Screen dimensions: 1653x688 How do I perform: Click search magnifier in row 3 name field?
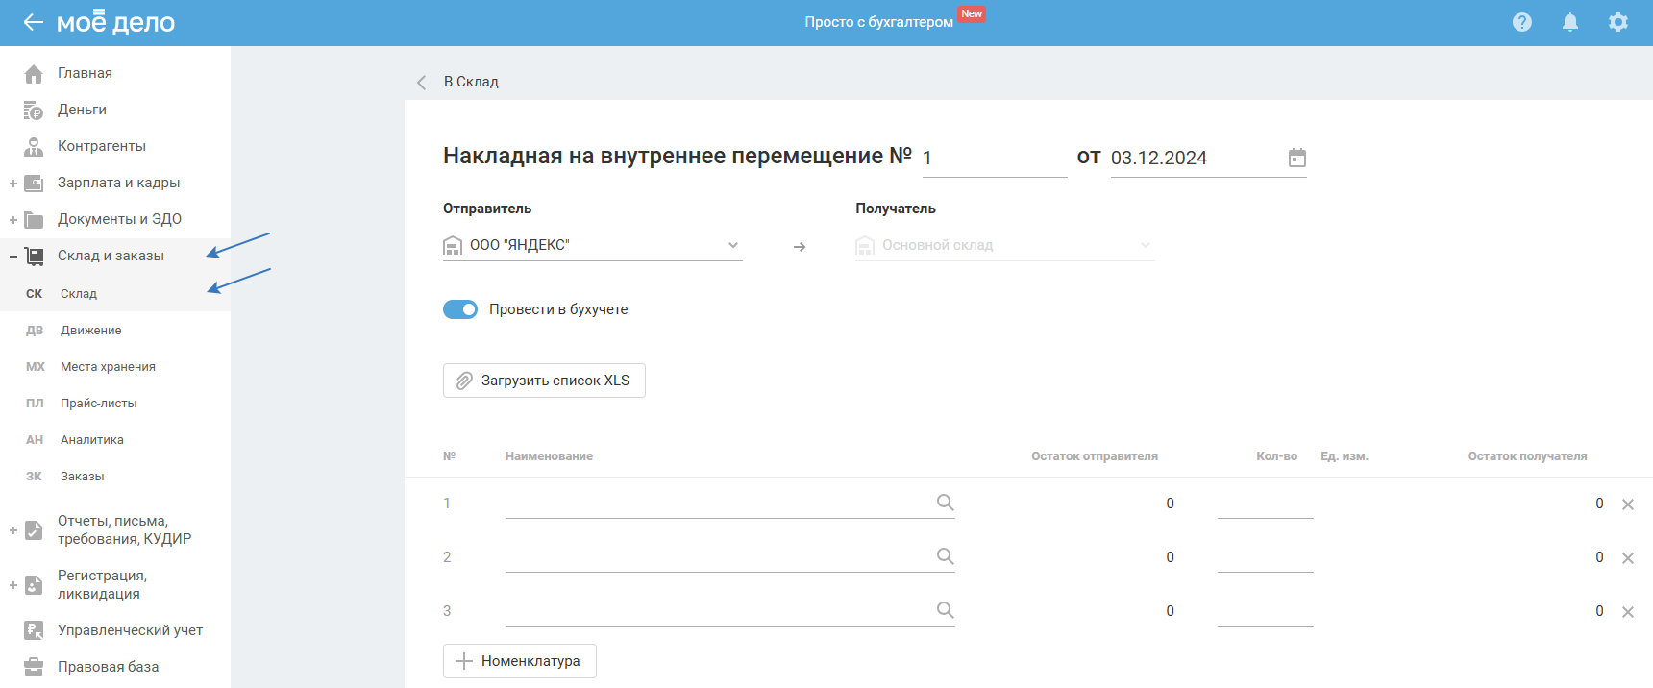tap(945, 610)
